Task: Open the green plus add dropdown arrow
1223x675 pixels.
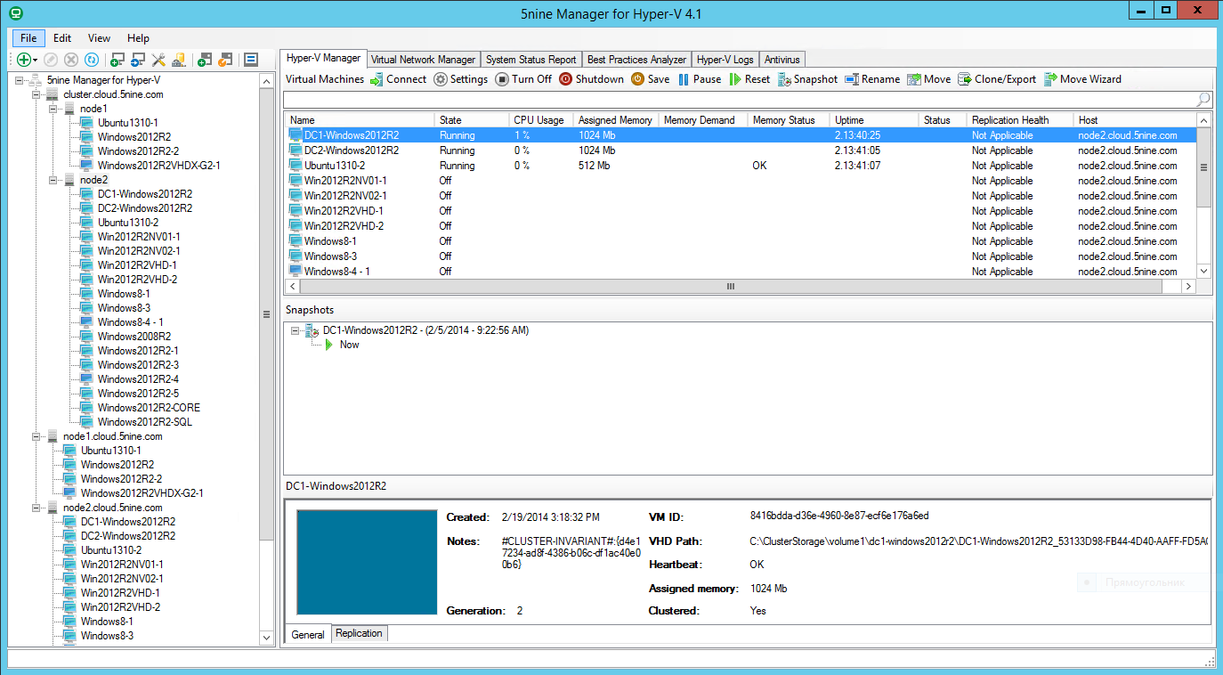Action: click(x=36, y=61)
